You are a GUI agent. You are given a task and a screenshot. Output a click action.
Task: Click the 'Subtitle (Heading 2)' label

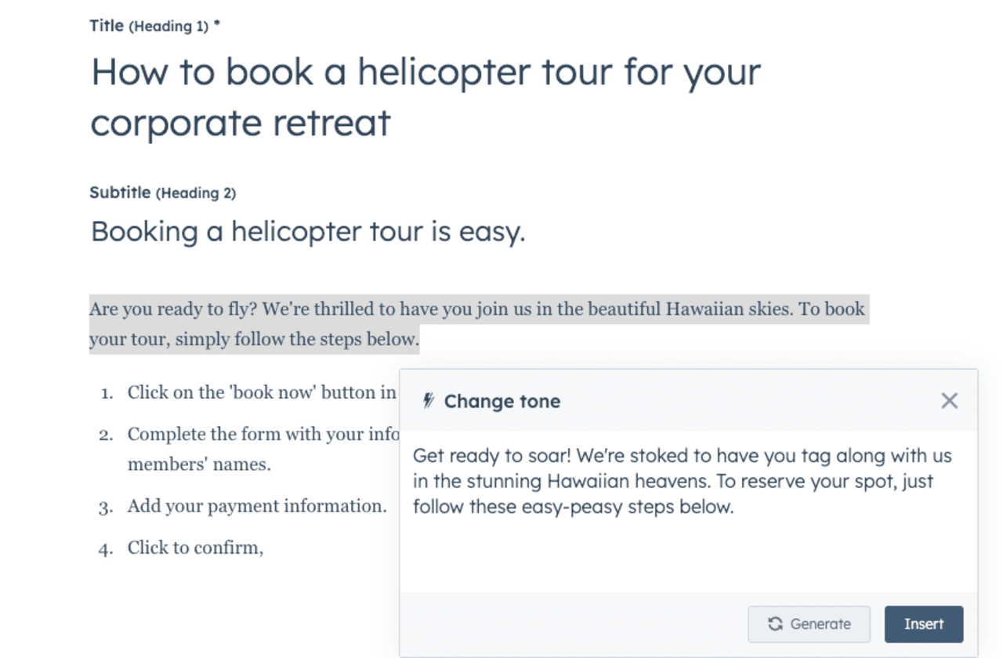coord(162,193)
